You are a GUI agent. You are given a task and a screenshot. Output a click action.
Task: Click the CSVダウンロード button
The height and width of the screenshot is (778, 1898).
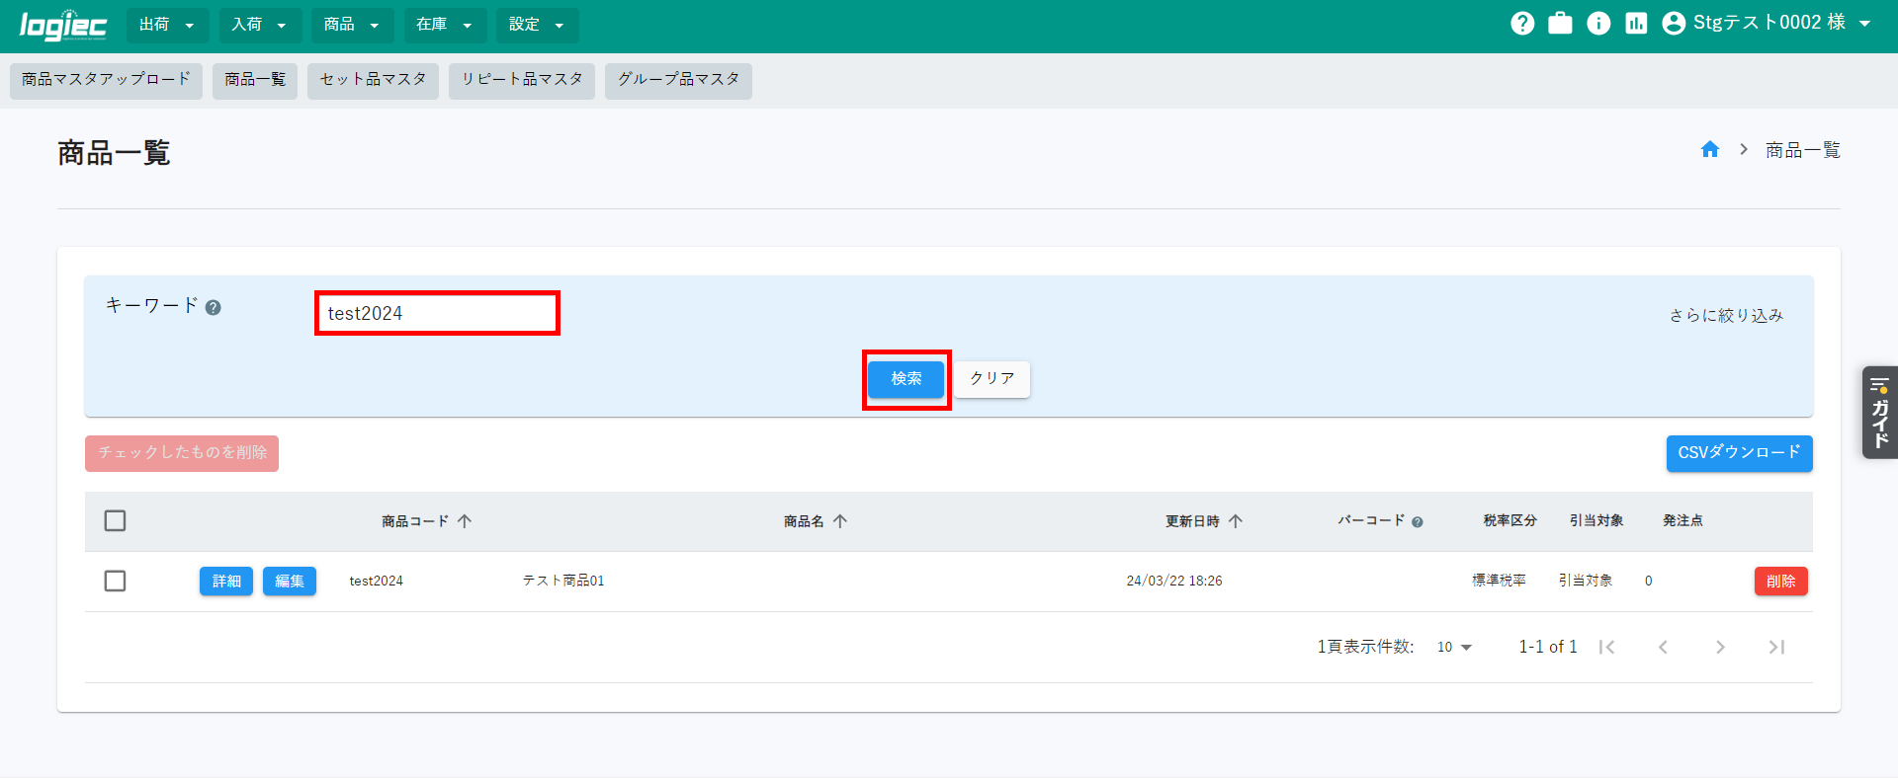pyautogui.click(x=1739, y=453)
